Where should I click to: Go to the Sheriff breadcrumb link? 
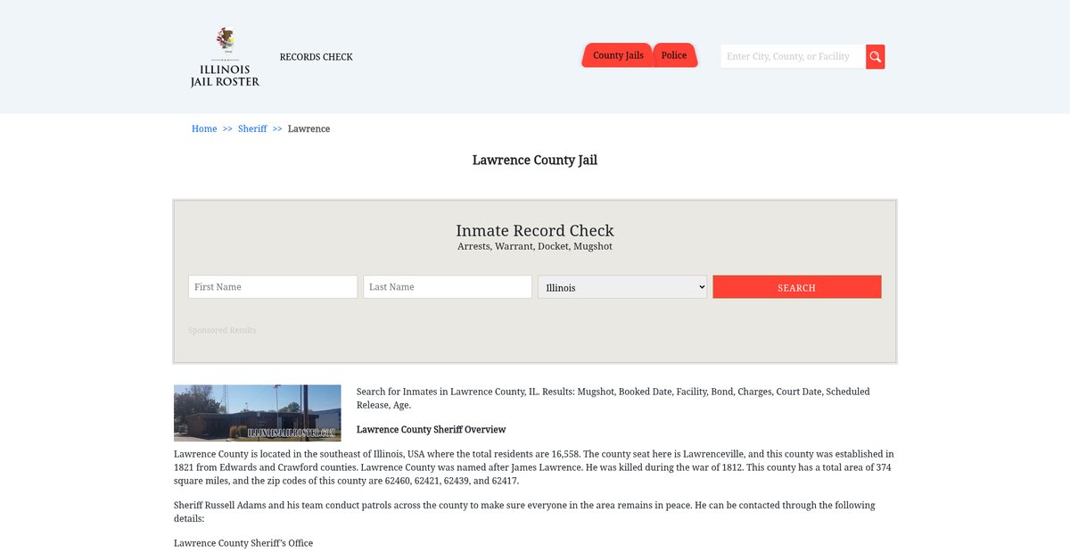pyautogui.click(x=252, y=128)
